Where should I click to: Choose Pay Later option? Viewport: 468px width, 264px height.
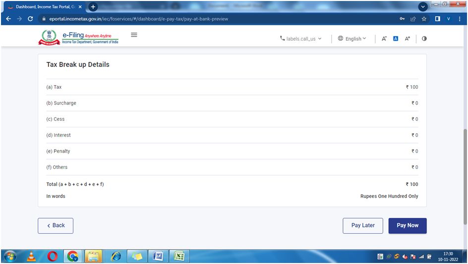pyautogui.click(x=363, y=225)
